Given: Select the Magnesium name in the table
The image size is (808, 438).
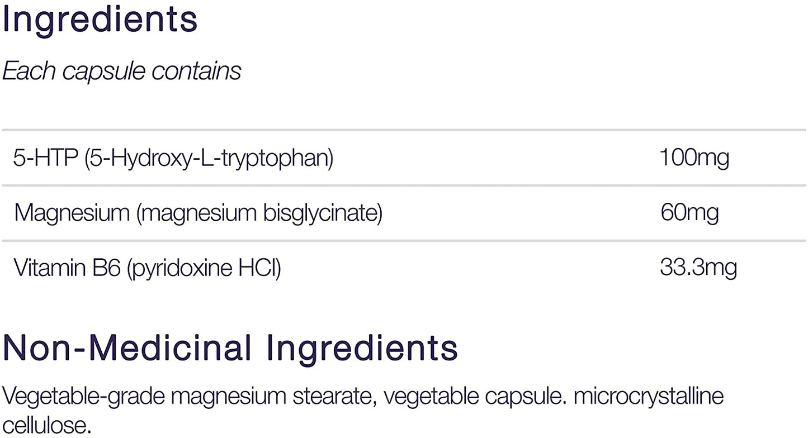Looking at the screenshot, I should coord(70,213).
